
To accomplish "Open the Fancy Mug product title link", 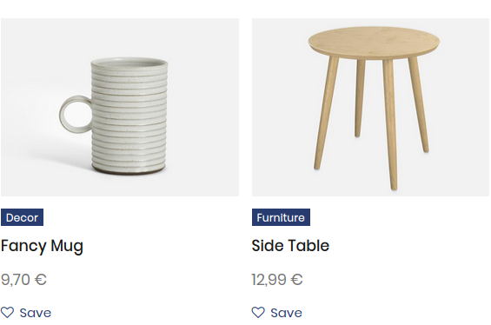I will click(x=42, y=246).
